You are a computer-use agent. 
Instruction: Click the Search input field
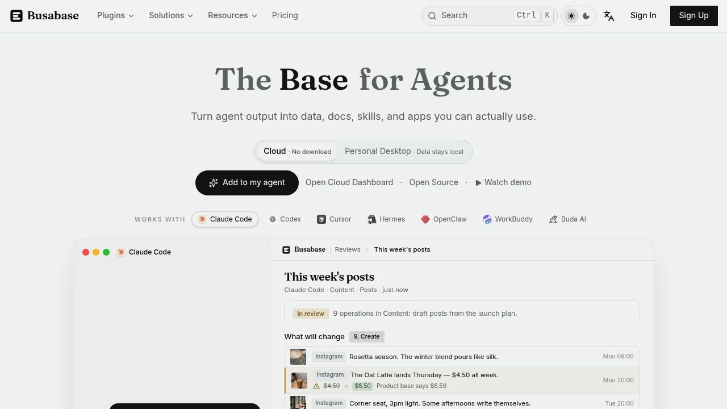[489, 16]
